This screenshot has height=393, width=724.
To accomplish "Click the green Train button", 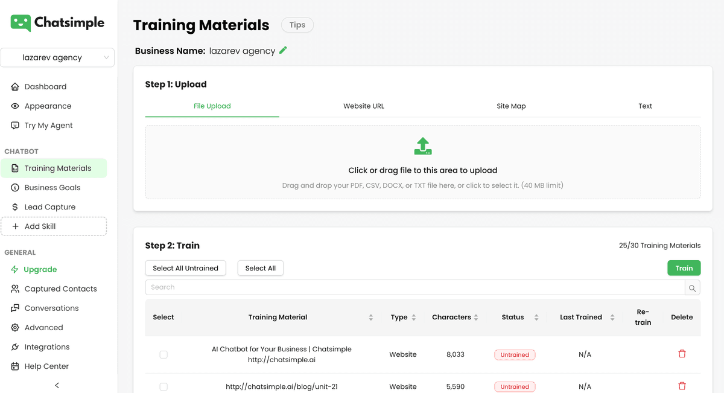I will [684, 267].
